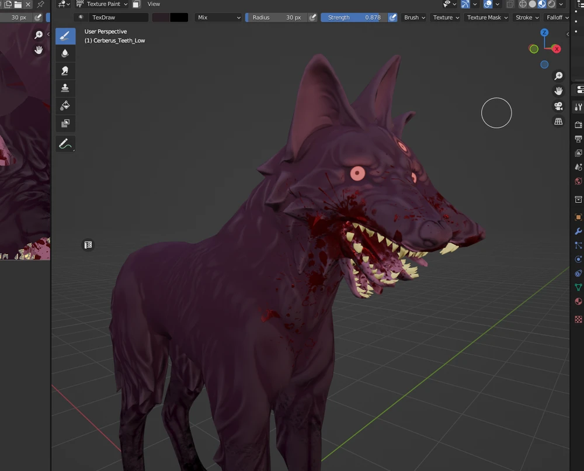
Task: Open Material properties tab
Action: 578,302
